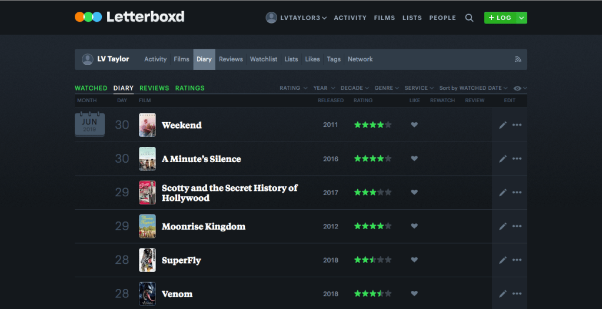Click the Moonrise Kingdom poster thumbnail
This screenshot has height=309, width=602.
pos(147,226)
